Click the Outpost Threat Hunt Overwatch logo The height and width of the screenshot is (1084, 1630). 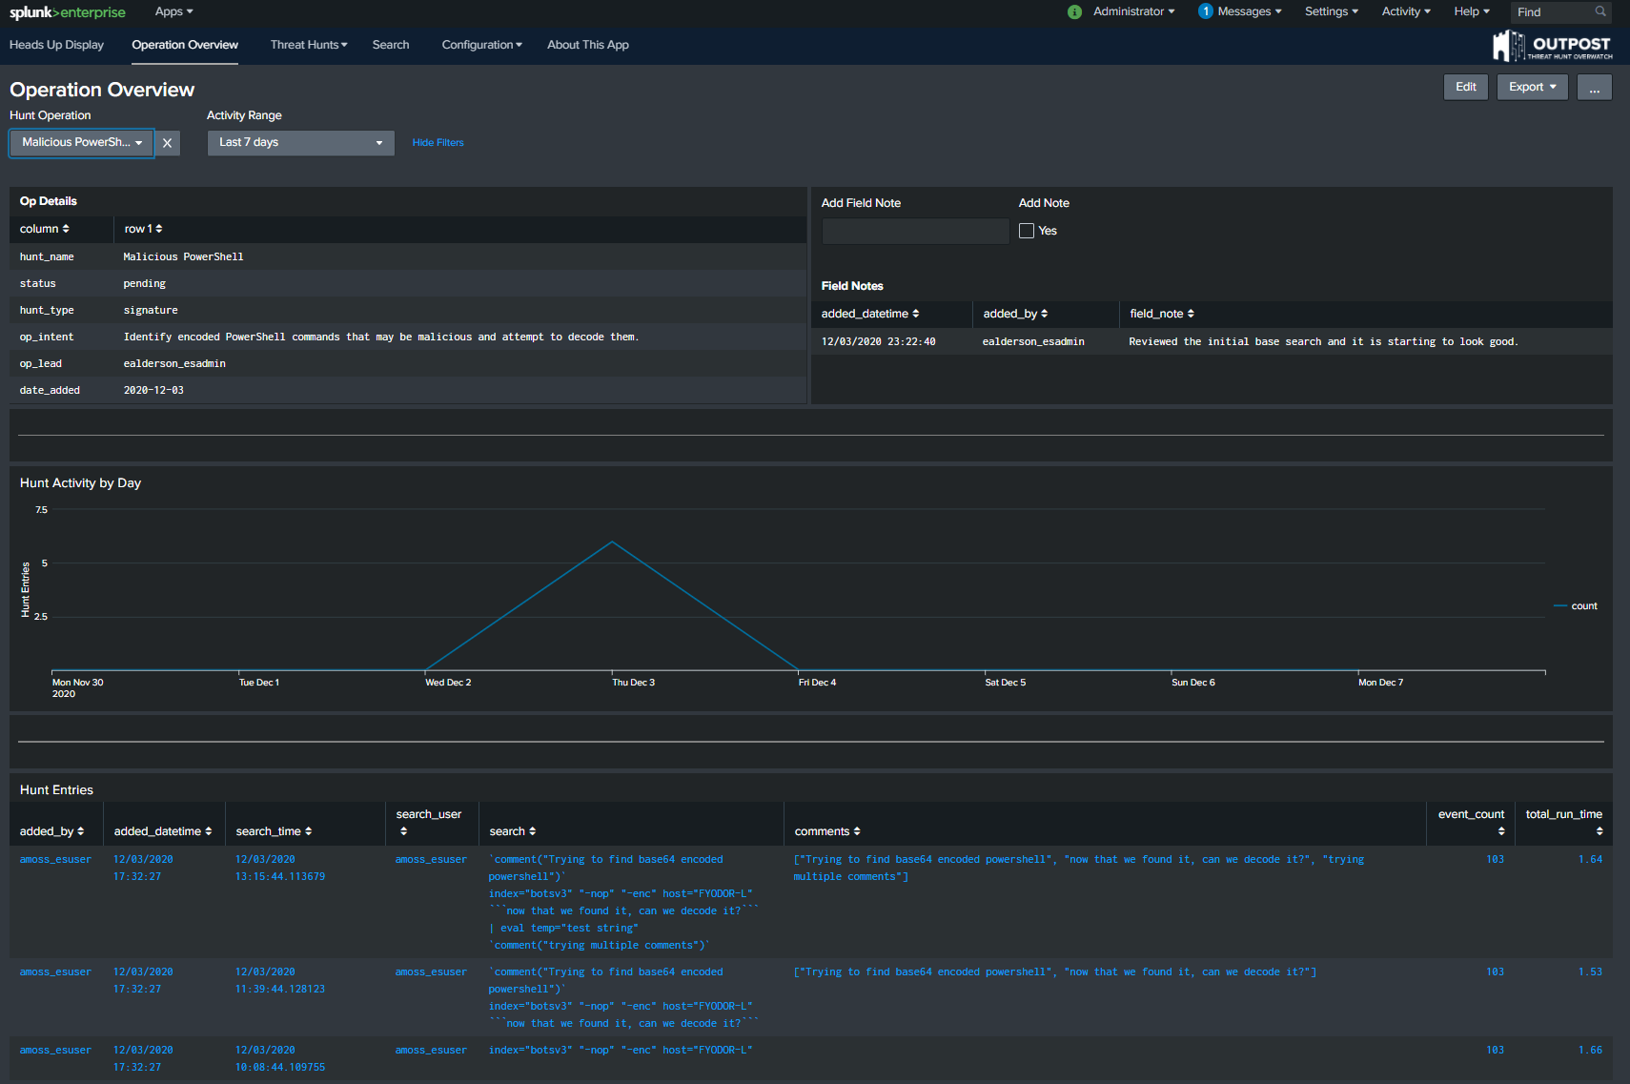click(x=1552, y=45)
